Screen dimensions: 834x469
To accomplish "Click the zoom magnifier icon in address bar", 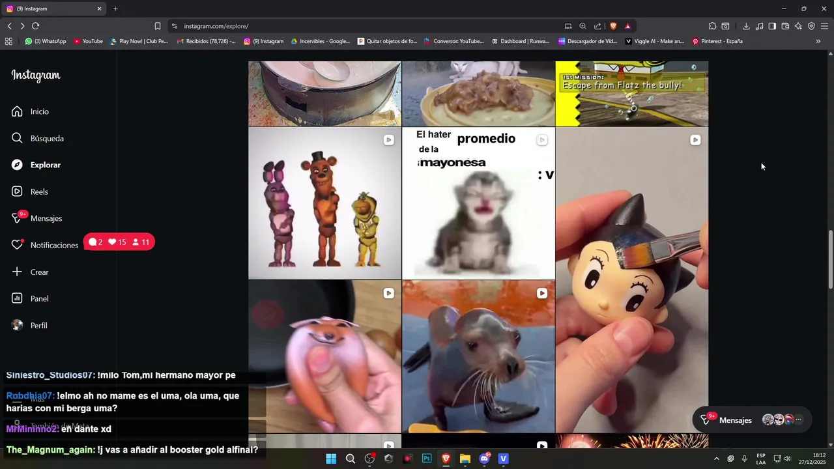I will [x=583, y=26].
